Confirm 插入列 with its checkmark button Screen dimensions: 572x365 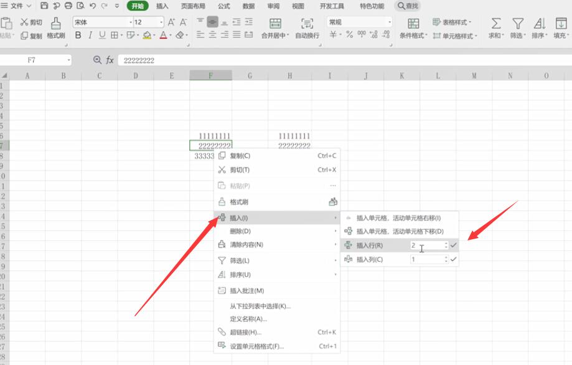(454, 259)
